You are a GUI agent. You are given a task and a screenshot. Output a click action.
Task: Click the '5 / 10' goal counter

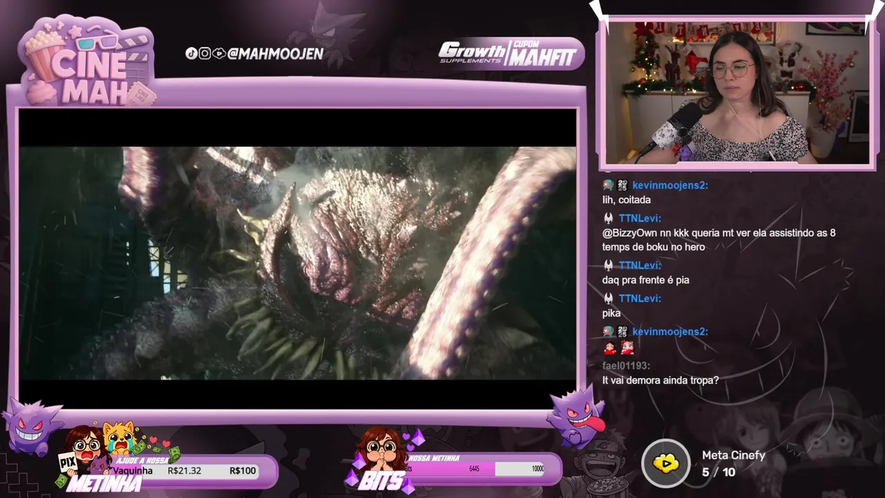(718, 472)
